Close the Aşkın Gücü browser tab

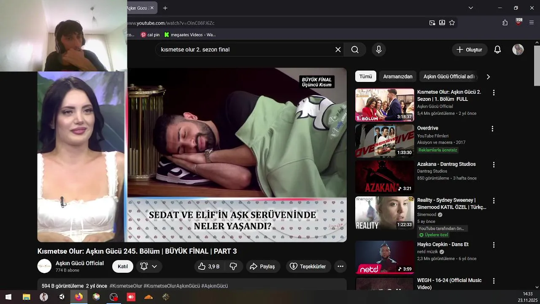click(x=152, y=8)
